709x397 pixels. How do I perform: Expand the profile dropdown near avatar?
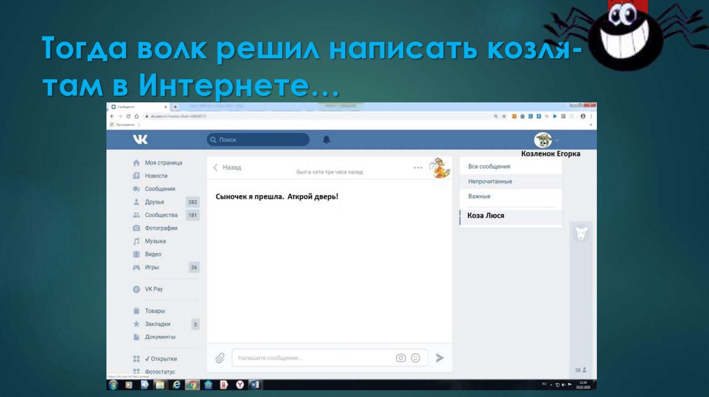click(x=557, y=140)
